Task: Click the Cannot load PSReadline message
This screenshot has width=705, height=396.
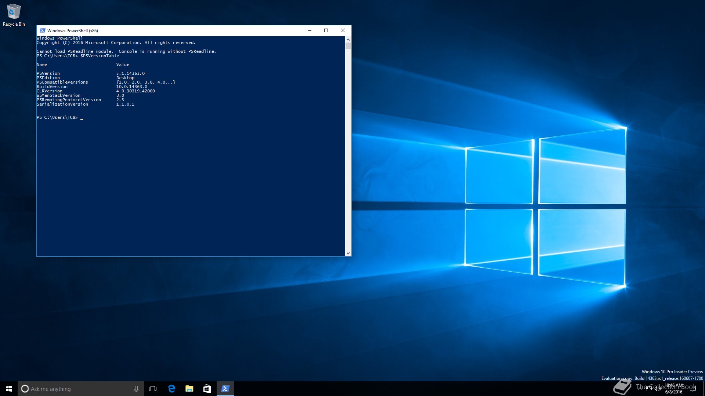Action: (x=126, y=51)
